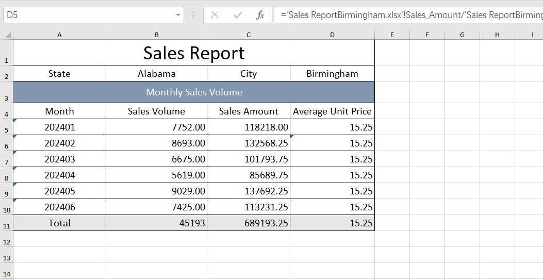
Task: Select column C header
Action: coord(249,35)
